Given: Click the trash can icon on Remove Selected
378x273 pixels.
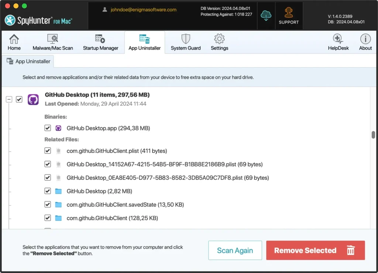Looking at the screenshot, I should click(351, 250).
